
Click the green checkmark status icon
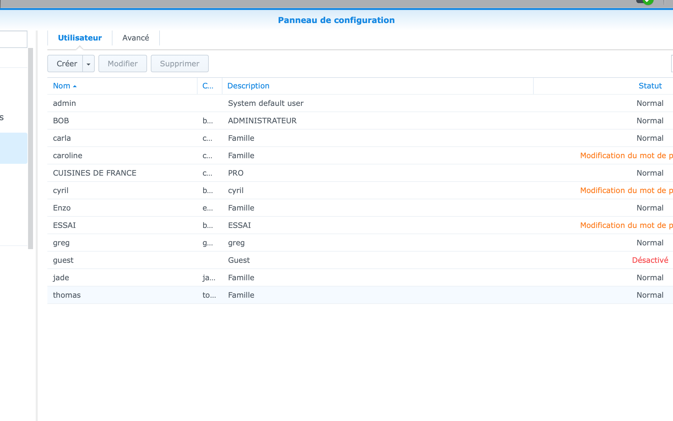click(648, 2)
